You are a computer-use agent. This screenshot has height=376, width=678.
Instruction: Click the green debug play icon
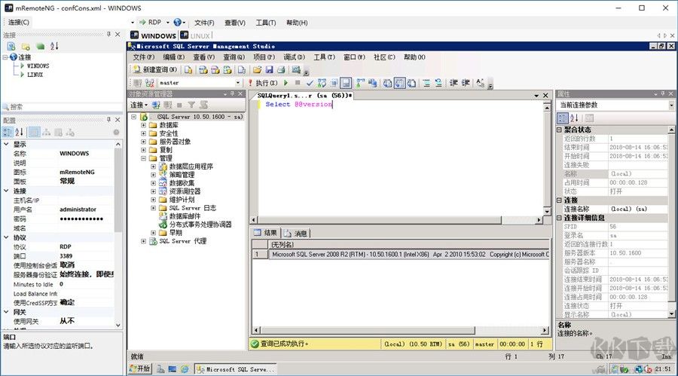point(286,83)
